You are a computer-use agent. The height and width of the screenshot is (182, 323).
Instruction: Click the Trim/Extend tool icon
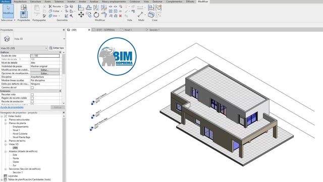point(104,15)
